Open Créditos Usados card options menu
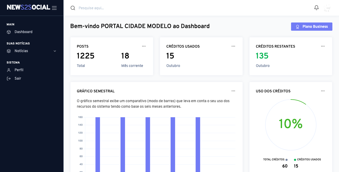This screenshot has width=339, height=172. [233, 46]
